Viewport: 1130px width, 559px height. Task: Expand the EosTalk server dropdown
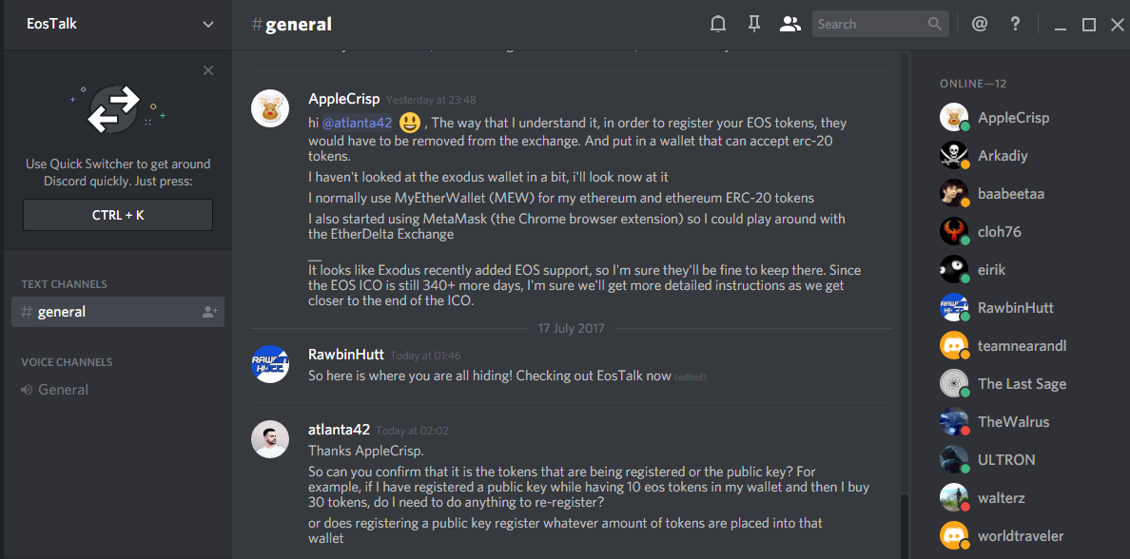click(x=208, y=25)
